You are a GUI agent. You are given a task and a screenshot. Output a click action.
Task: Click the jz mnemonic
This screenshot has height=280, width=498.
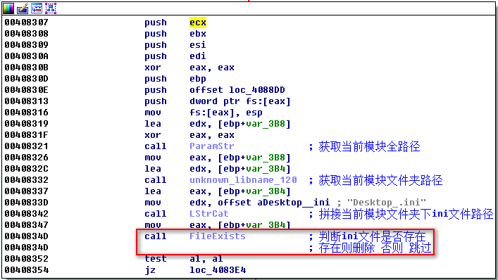150,270
